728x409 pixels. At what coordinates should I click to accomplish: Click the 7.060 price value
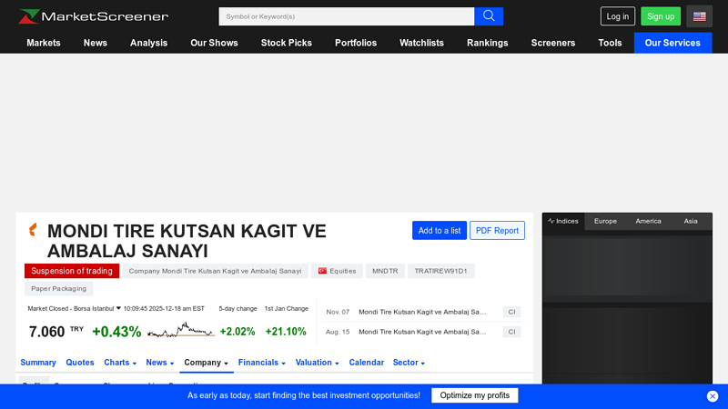[46, 332]
